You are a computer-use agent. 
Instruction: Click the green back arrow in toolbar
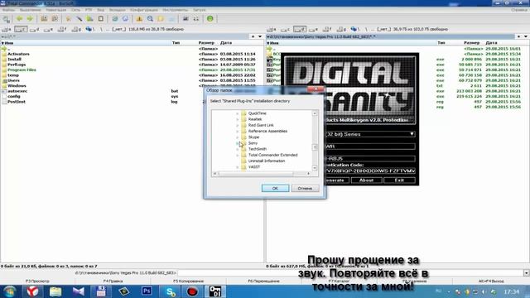click(19, 18)
